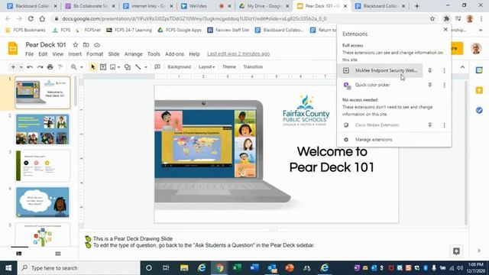Screen dimensions: 489x275
Task: Check the cloud save status icon
Action: point(97,45)
